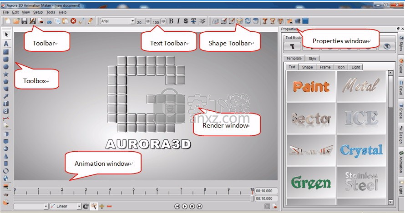The image size is (405, 213).
Task: Expand the font size 20 dropdown arrow
Action: (x=148, y=21)
